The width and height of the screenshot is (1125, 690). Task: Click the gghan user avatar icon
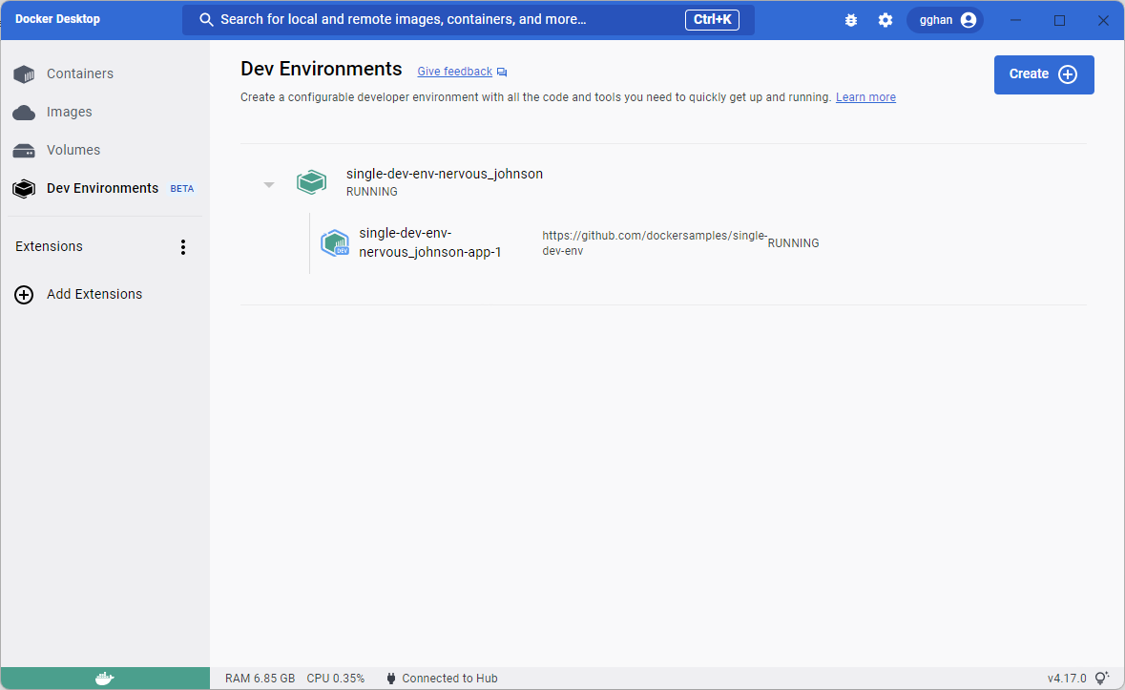pos(968,20)
